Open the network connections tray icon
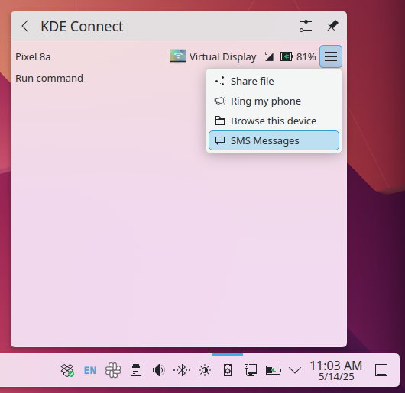The width and height of the screenshot is (405, 393). tap(251, 370)
